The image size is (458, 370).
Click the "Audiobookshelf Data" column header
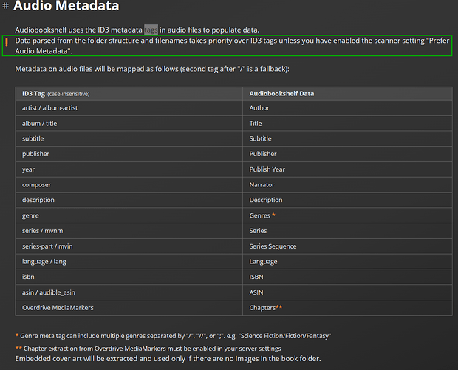[x=347, y=93]
